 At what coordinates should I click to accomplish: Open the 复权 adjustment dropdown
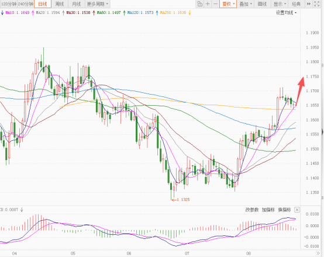click(228, 4)
